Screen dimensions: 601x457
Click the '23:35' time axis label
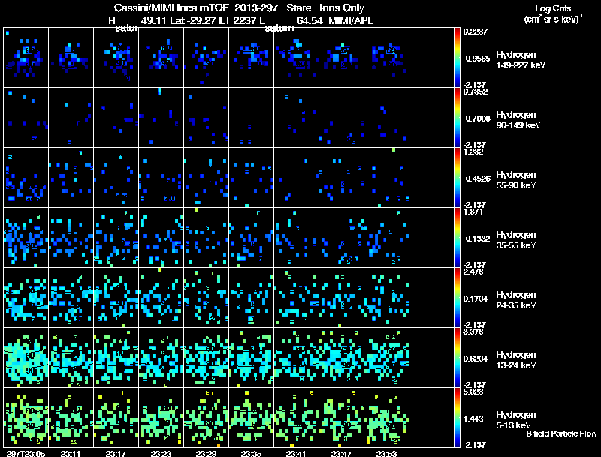[251, 454]
